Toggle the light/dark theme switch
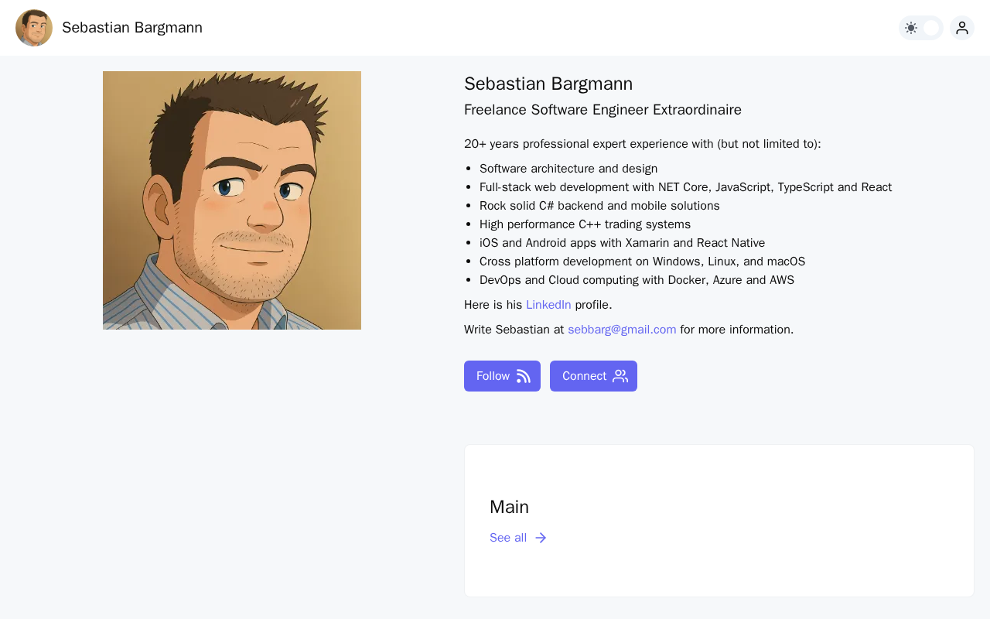The height and width of the screenshot is (619, 990). coord(920,28)
